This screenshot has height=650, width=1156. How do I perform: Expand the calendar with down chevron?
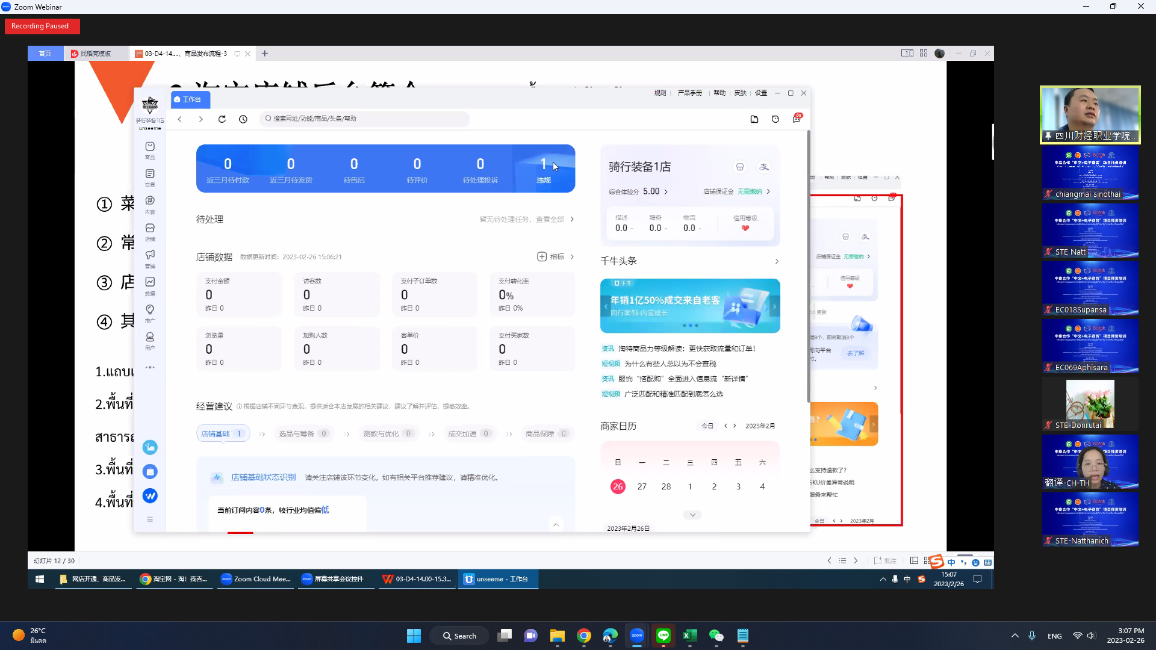click(692, 515)
